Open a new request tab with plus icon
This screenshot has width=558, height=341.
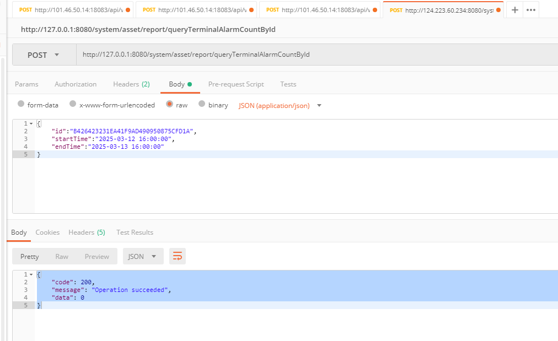(x=514, y=10)
